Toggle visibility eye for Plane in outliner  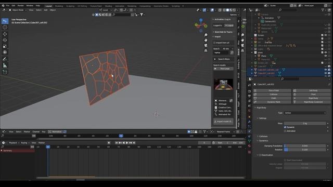pos(326,56)
